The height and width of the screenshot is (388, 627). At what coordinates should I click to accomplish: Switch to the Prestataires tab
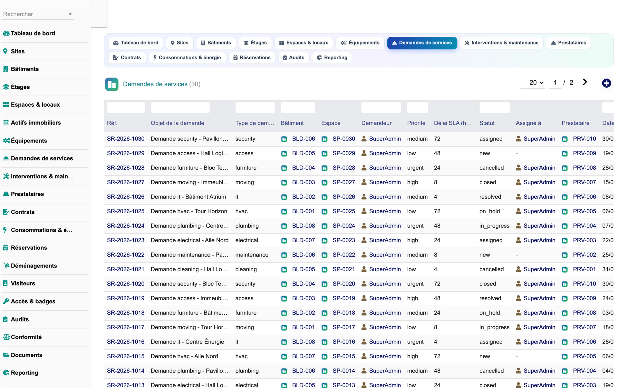pyautogui.click(x=568, y=43)
